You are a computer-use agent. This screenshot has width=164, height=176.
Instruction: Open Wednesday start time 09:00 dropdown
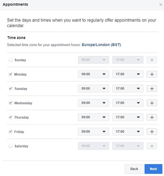click(93, 103)
